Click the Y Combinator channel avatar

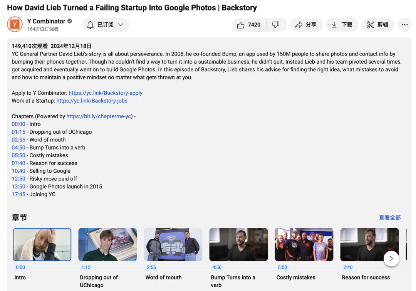click(15, 24)
